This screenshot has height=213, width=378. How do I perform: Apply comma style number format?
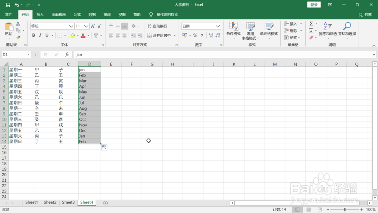pos(202,36)
